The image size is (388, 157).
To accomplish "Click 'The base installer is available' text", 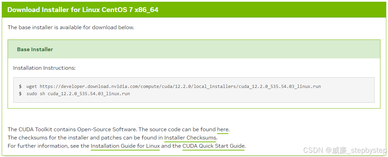I will [71, 27].
